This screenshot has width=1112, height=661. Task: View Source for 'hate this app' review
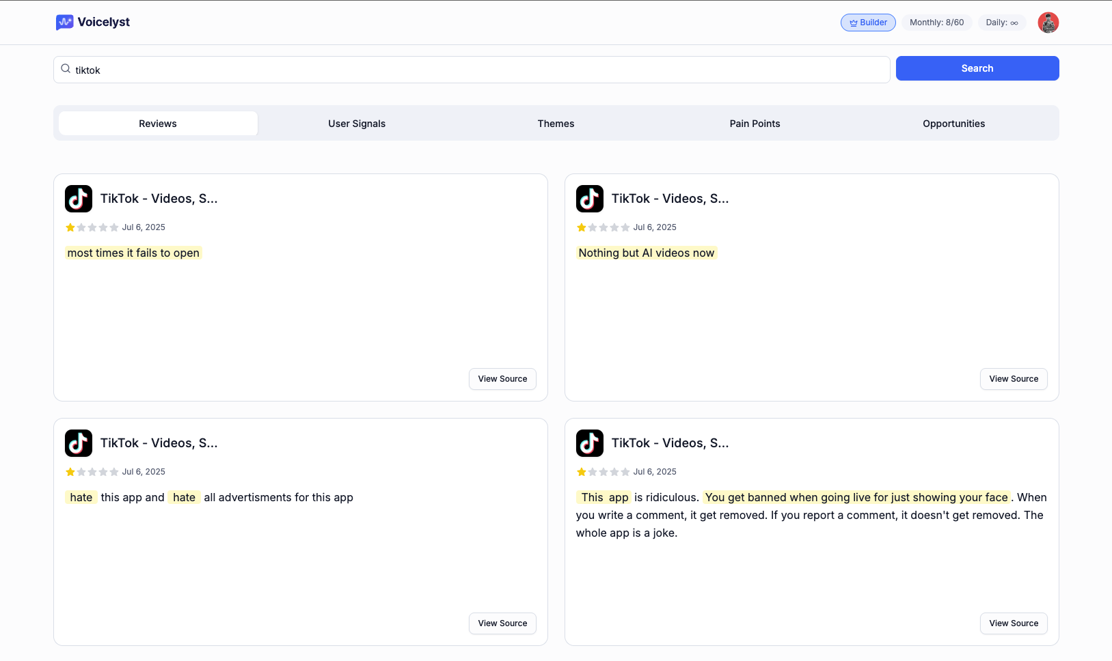click(x=502, y=623)
